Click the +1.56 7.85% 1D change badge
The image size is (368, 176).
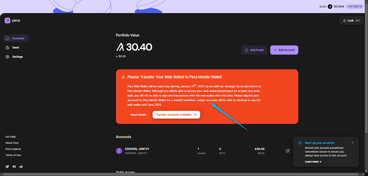tap(355, 7)
